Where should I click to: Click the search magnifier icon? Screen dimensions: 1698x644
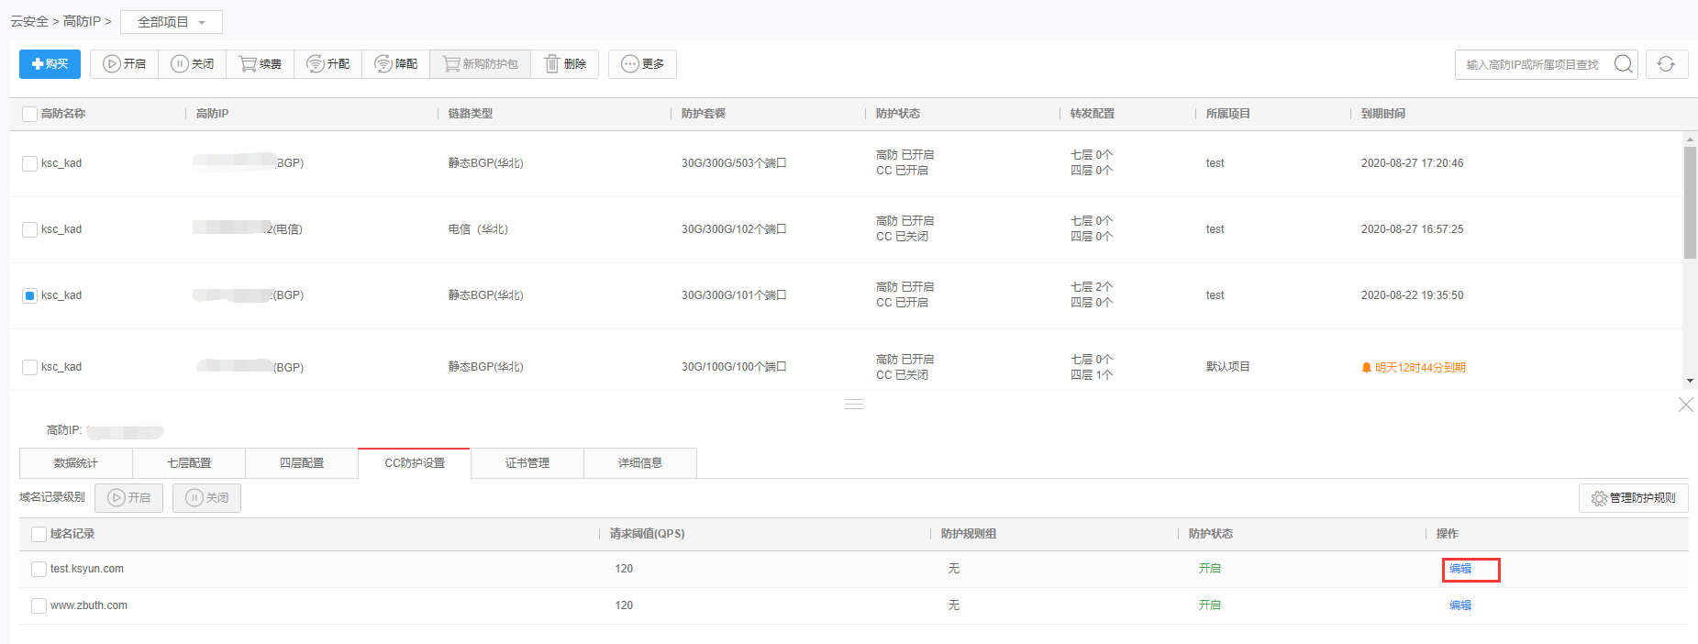coord(1623,64)
